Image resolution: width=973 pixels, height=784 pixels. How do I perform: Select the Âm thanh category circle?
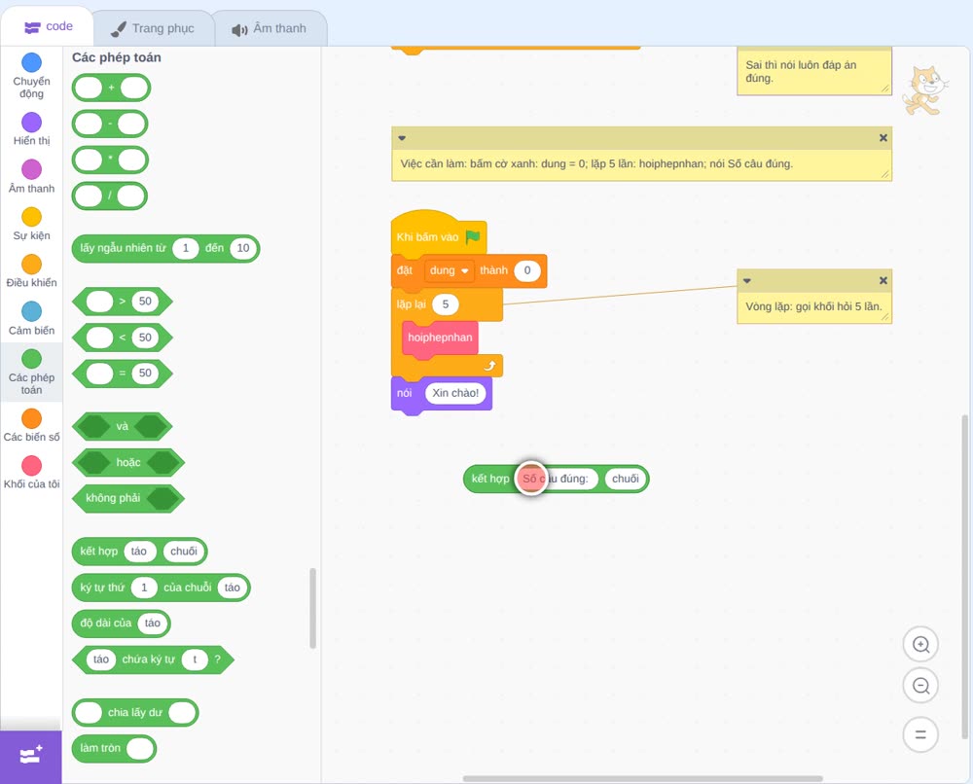coord(32,169)
